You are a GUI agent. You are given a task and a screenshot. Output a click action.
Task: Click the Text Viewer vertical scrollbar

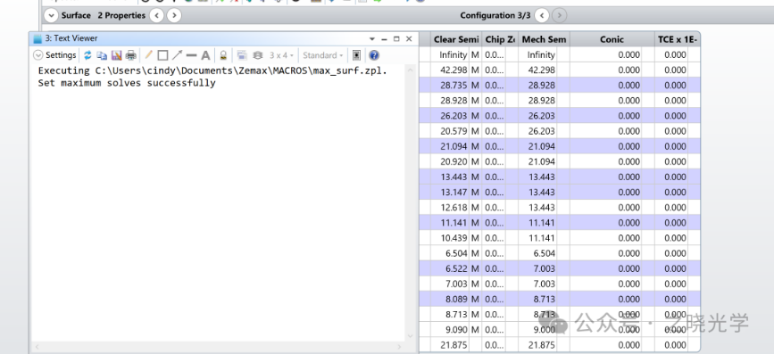tap(410, 202)
